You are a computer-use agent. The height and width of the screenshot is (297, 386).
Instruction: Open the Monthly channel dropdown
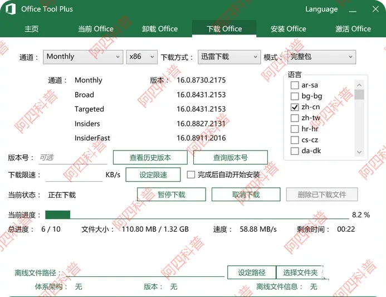pos(83,57)
